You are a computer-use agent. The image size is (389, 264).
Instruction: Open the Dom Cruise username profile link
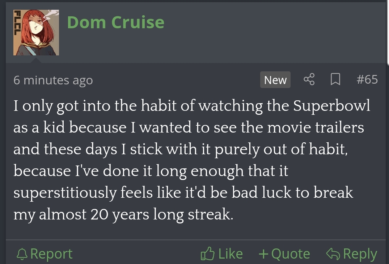[115, 22]
